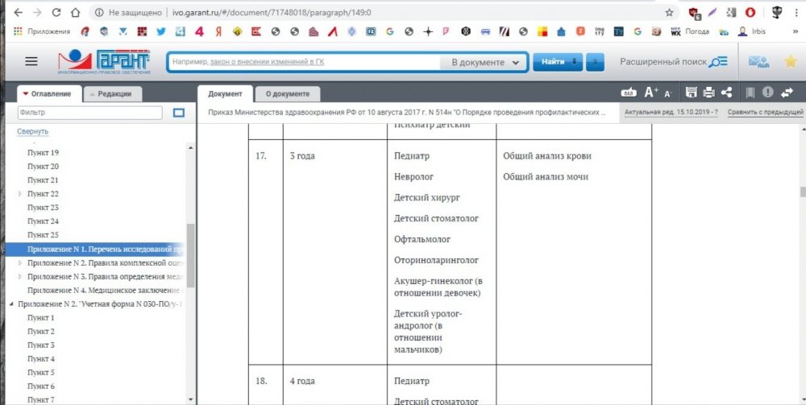Viewport: 806px width, 405px height.
Task: Decrease font size with A- icon
Action: (668, 93)
